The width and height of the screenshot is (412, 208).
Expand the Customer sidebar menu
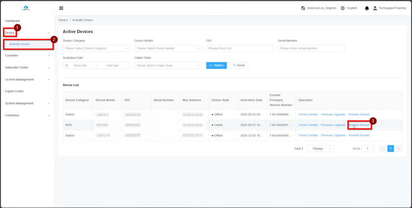point(27,56)
